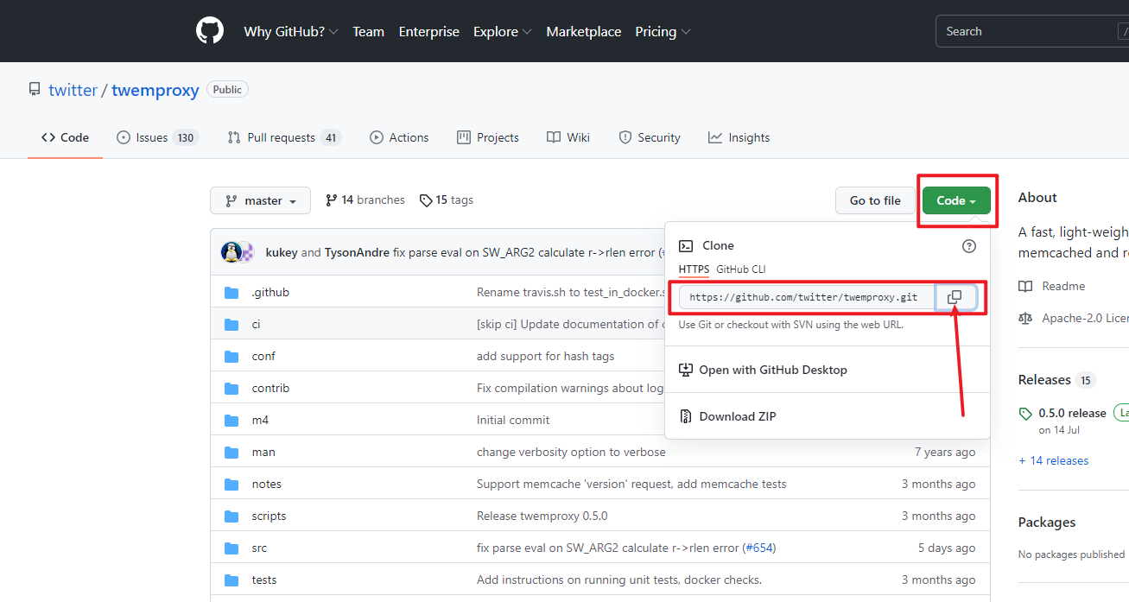Image resolution: width=1129 pixels, height=602 pixels.
Task: Open the Wiki tab
Action: tap(568, 137)
